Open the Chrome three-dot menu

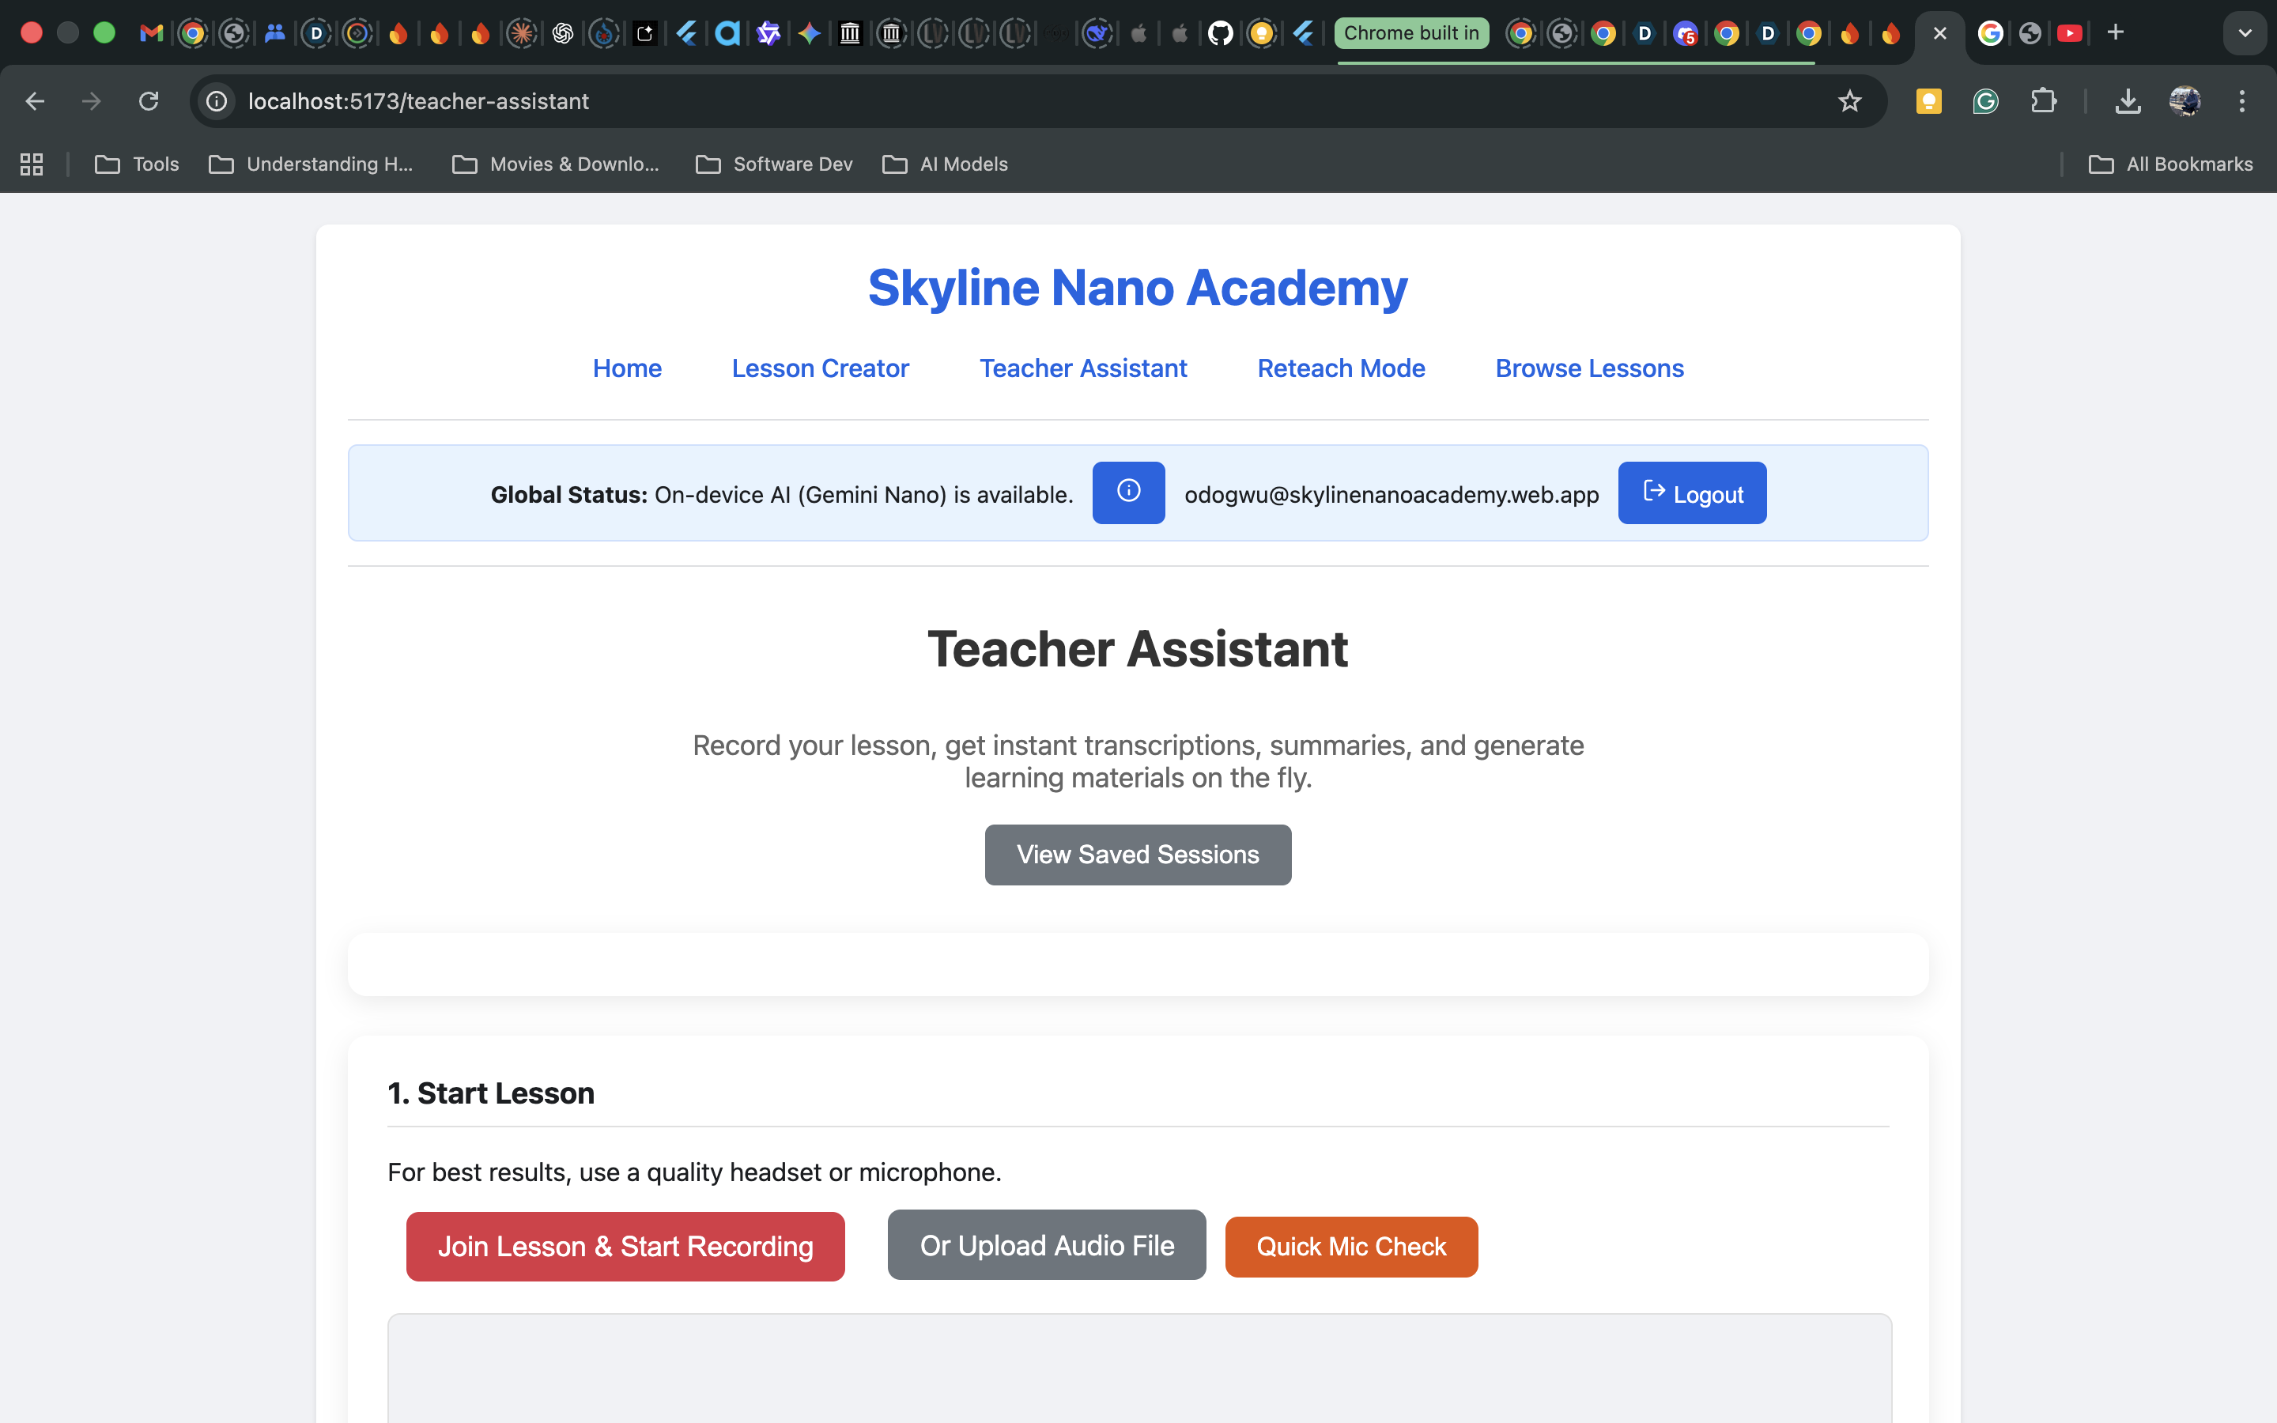coord(2241,102)
